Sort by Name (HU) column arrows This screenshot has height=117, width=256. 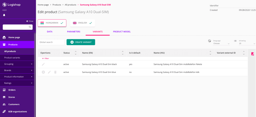(x=210, y=53)
